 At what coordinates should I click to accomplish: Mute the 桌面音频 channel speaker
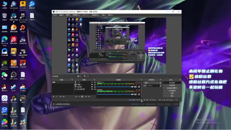[x=135, y=94]
